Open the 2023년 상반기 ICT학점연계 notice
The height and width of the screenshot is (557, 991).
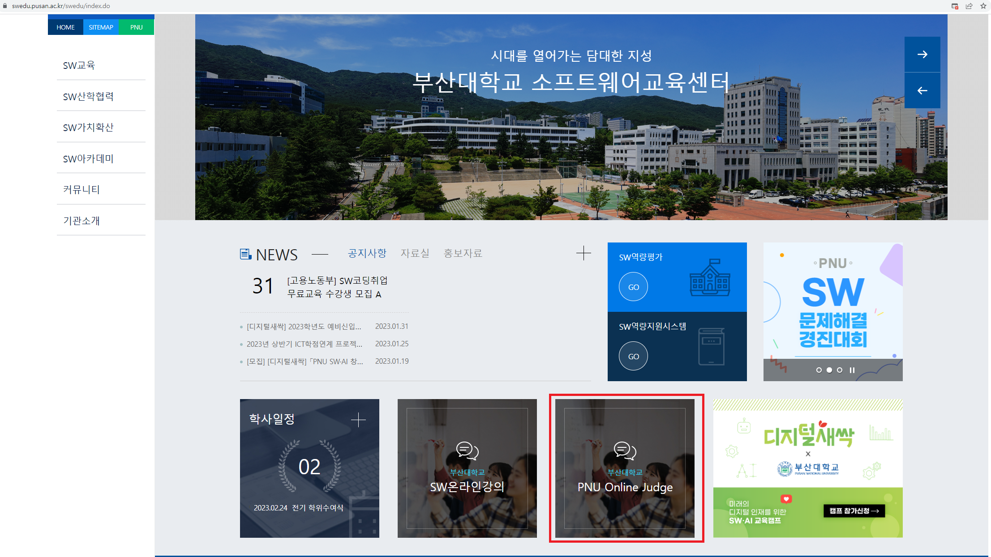coord(305,344)
